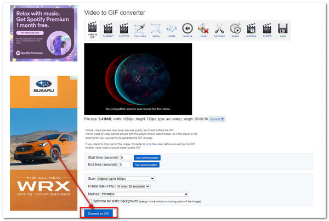Open the cut video scissors tool
The height and width of the screenshot is (221, 329).
pos(219,30)
